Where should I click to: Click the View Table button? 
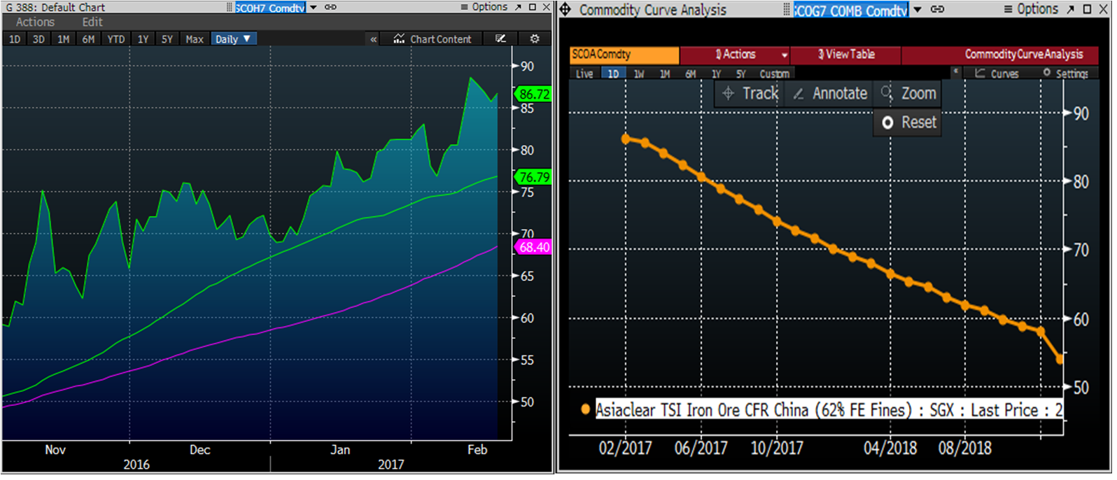[845, 55]
